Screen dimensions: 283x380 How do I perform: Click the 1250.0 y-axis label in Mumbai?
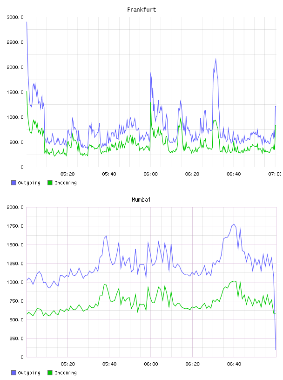point(15,264)
